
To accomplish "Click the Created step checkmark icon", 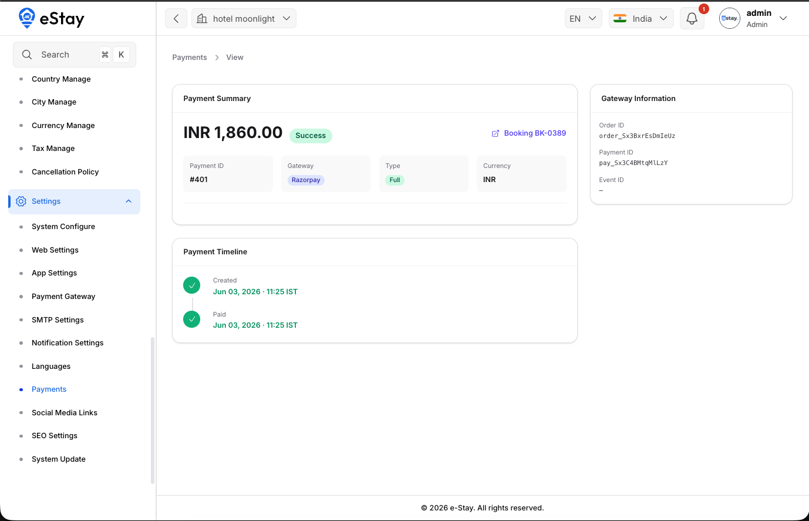I will point(192,285).
